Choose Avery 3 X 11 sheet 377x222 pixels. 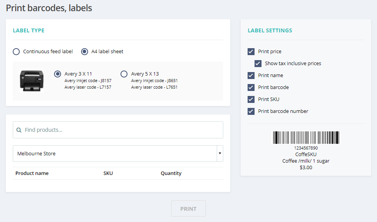(58, 74)
